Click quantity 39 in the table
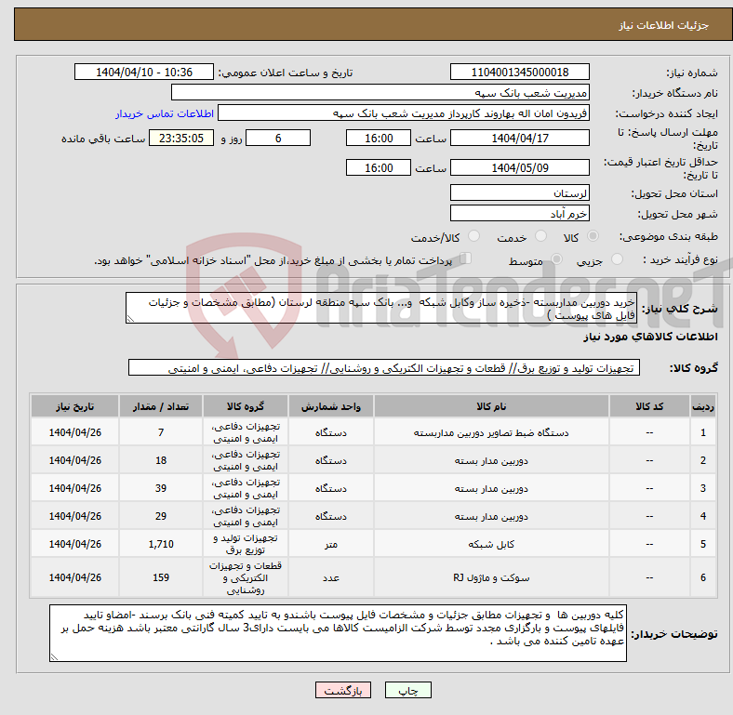Screen dimensions: 733x715 (161, 488)
